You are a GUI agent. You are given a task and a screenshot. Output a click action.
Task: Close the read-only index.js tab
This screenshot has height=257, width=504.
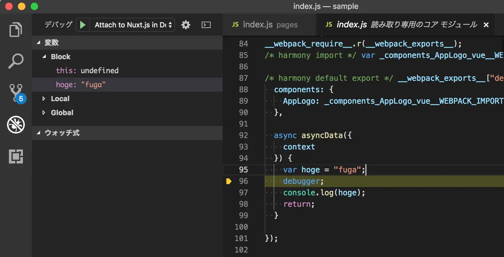486,25
